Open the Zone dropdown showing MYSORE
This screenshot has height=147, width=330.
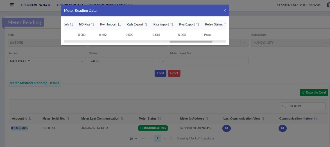tap(47, 43)
